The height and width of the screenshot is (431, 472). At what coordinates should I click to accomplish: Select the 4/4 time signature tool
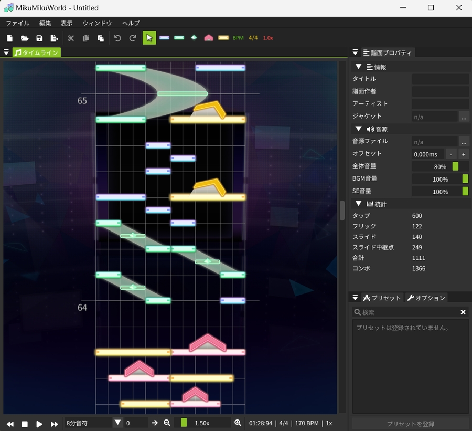253,38
